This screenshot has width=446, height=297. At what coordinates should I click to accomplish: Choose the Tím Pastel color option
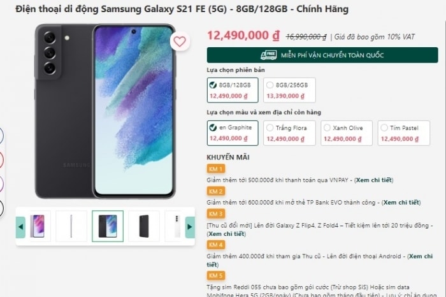coord(403,133)
